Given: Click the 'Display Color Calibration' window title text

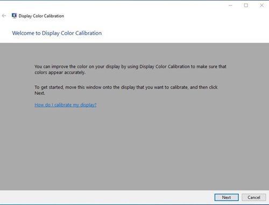Looking at the screenshot, I should pyautogui.click(x=41, y=16).
